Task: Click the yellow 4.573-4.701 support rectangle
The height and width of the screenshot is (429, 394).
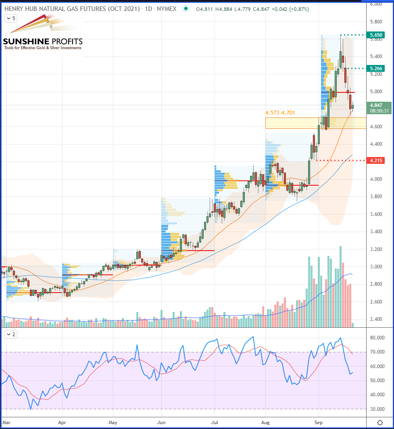Action: [315, 123]
